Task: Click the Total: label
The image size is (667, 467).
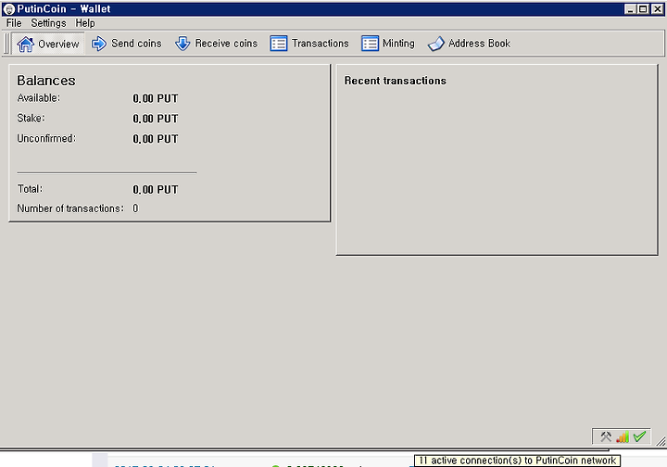Action: (30, 189)
